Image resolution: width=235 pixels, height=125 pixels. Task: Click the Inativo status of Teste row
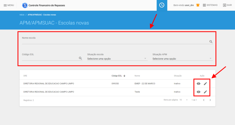[177, 92]
